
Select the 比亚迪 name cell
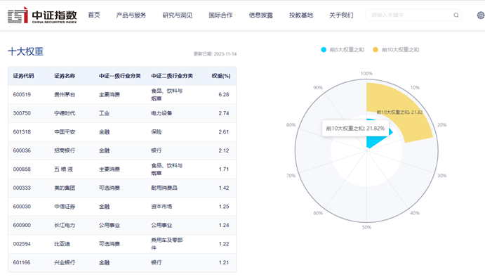(x=62, y=244)
